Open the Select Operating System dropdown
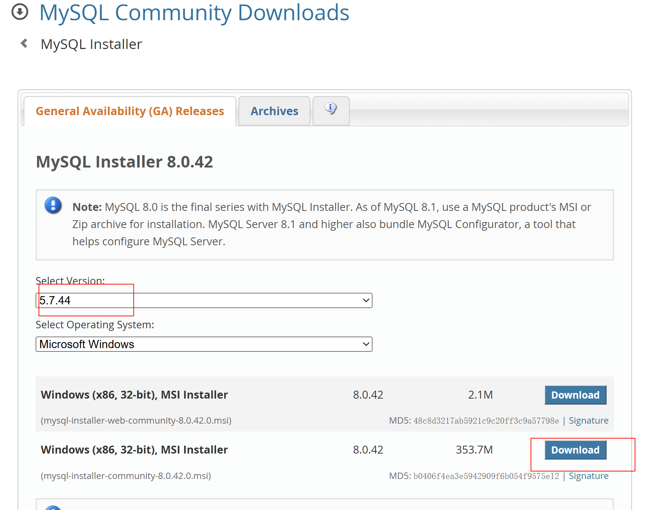This screenshot has height=510, width=650. [x=204, y=344]
